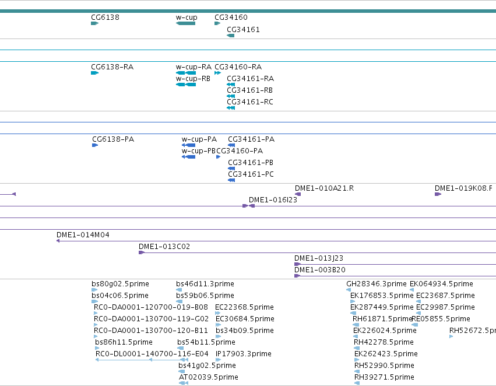Select transcript CG34160-RA
Screen dimensions: 496x386
click(x=238, y=67)
